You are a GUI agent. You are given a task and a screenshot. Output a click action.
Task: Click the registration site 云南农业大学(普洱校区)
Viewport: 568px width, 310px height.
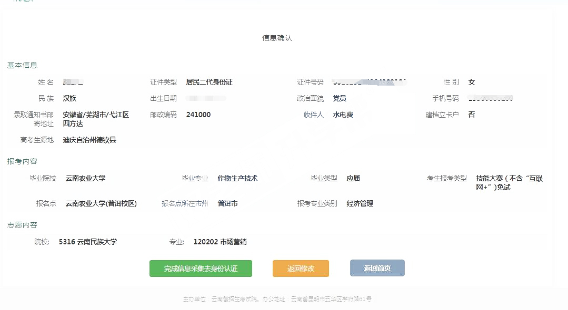[101, 203]
